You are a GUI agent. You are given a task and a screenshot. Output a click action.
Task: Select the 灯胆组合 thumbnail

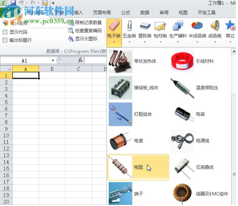tap(120, 114)
